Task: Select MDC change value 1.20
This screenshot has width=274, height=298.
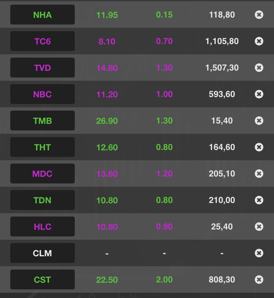Action: coord(164,174)
